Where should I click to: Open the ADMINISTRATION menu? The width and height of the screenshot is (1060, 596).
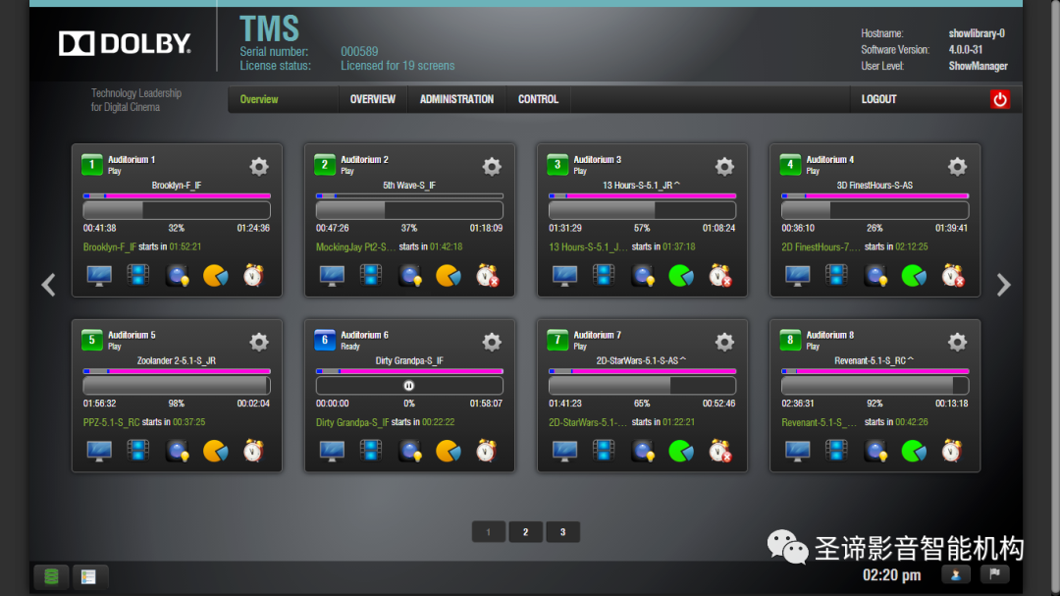(457, 99)
